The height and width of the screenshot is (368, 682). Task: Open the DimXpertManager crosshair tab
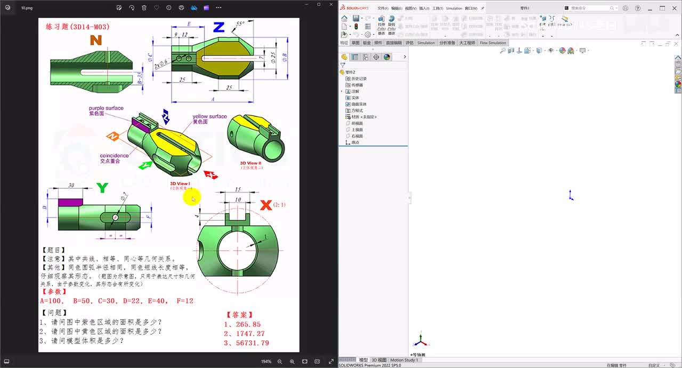tap(376, 57)
